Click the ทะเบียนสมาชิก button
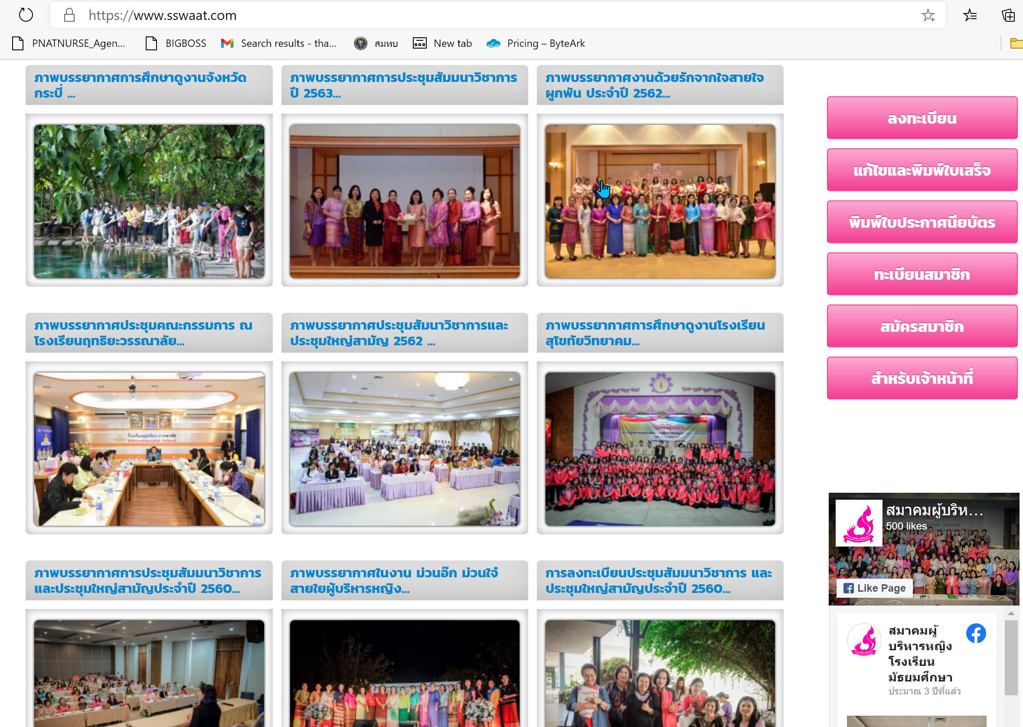 point(922,275)
